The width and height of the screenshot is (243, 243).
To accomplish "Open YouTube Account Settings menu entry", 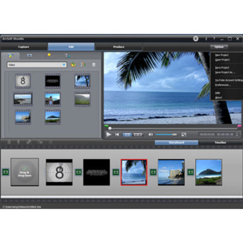I will (x=228, y=80).
